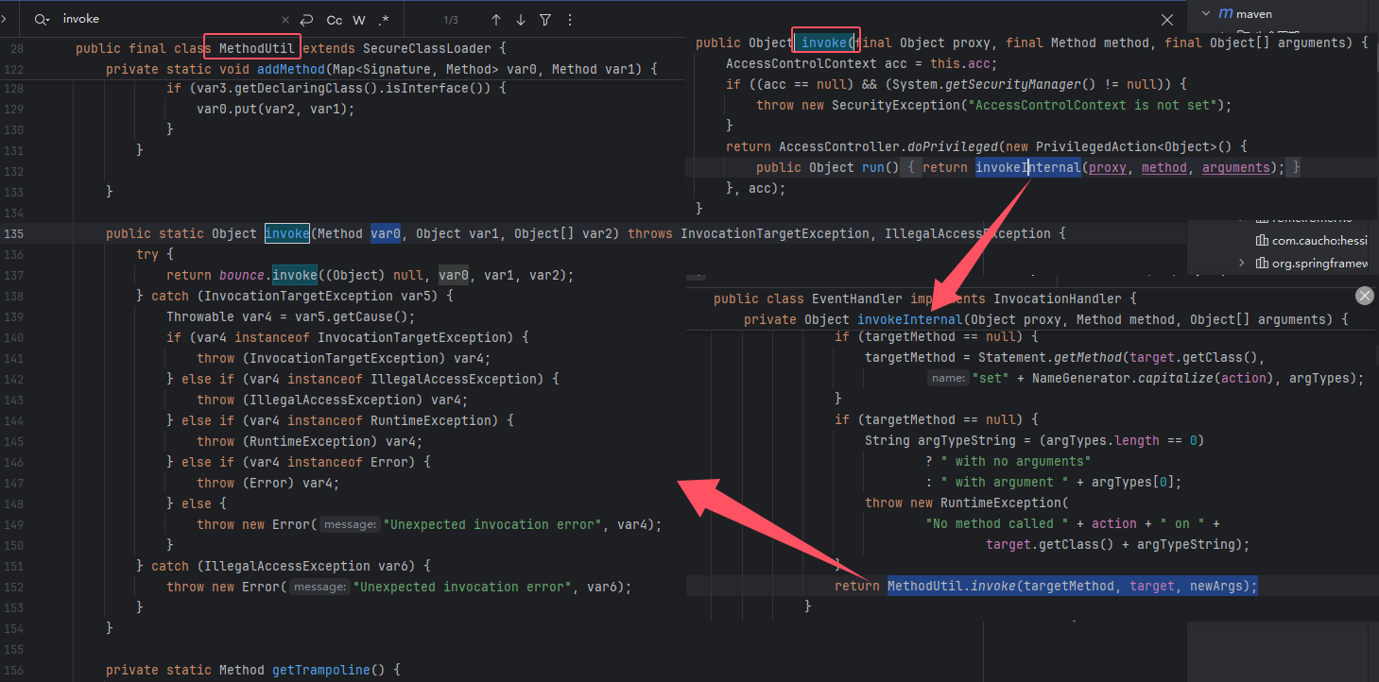This screenshot has width=1379, height=682.
Task: Open more search options menu
Action: coord(570,20)
